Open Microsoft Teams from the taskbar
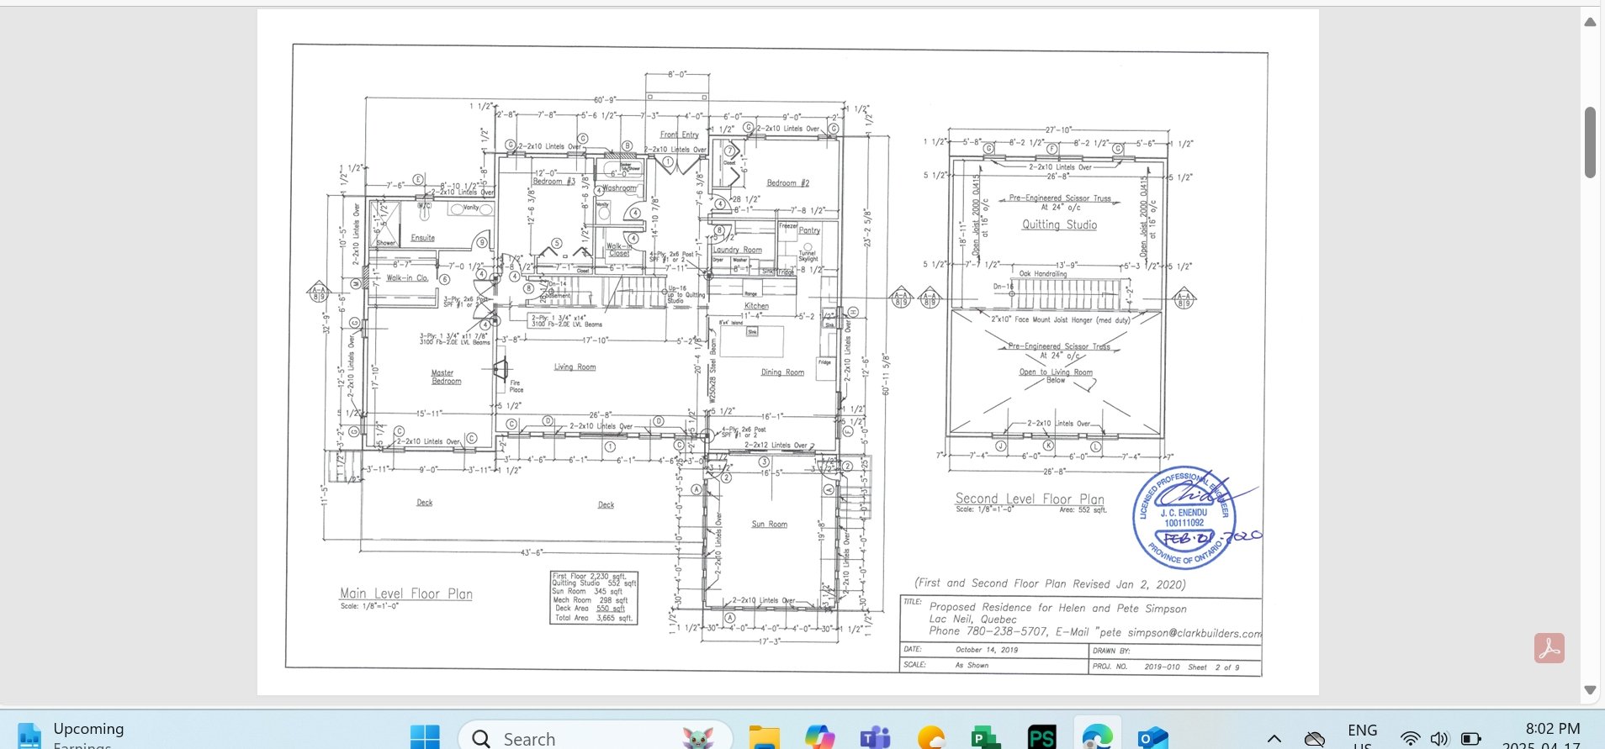Screen dimensions: 1605x749 pyautogui.click(x=875, y=737)
